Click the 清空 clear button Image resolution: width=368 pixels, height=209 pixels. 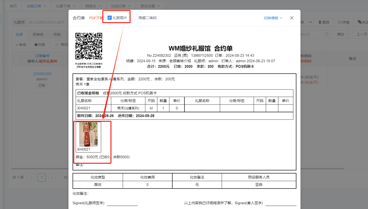tap(340, 34)
